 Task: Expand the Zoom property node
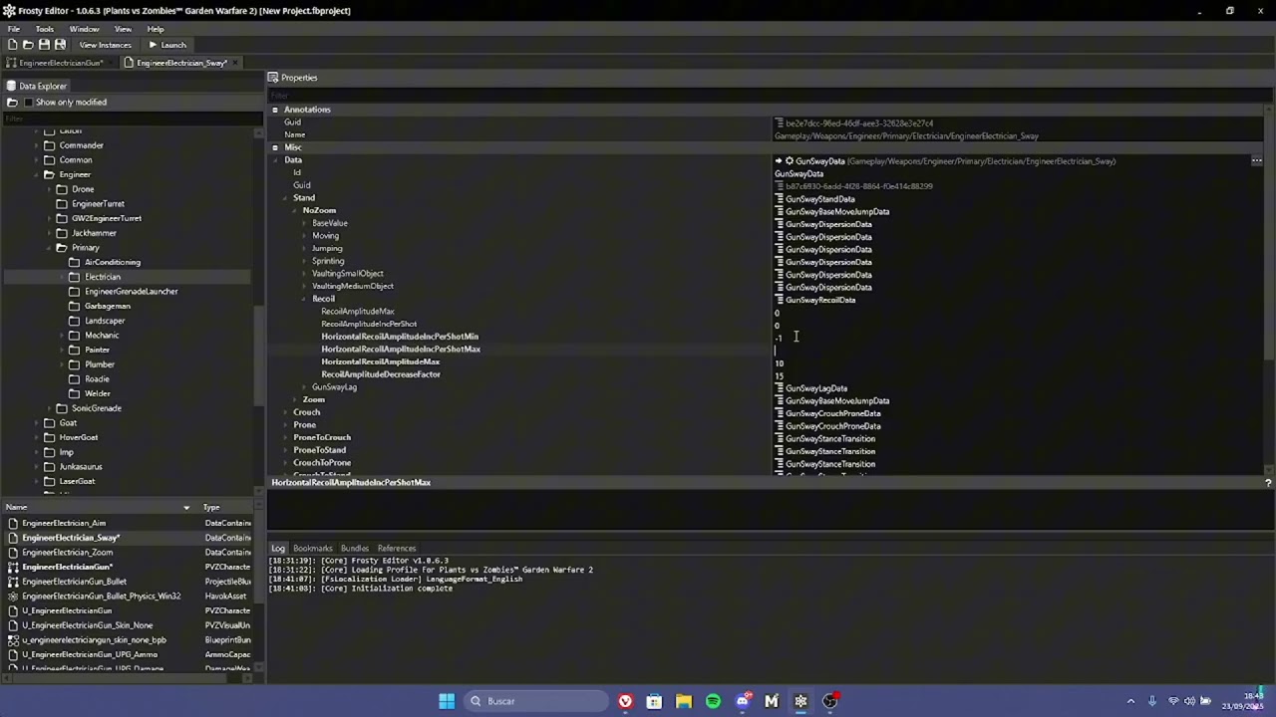coord(296,400)
